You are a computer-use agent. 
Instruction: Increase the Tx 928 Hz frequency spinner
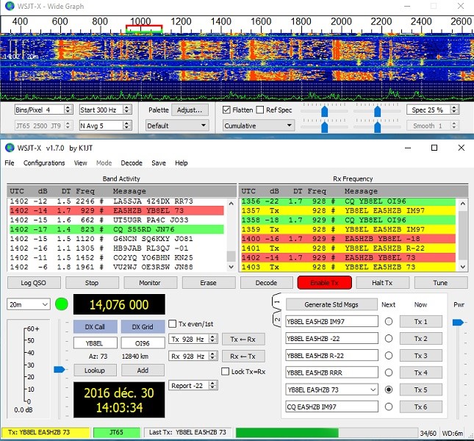[213, 337]
